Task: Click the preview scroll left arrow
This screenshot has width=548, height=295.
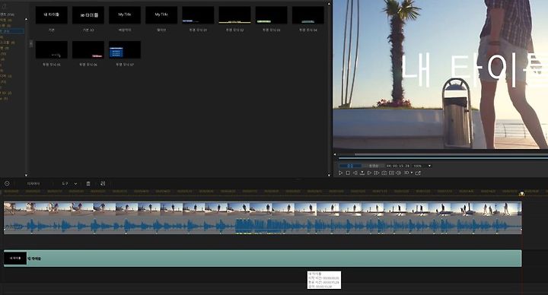Action: 335,154
